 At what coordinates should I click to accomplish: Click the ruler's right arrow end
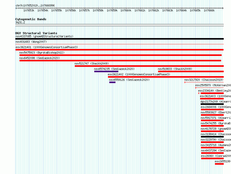coord(223,8)
